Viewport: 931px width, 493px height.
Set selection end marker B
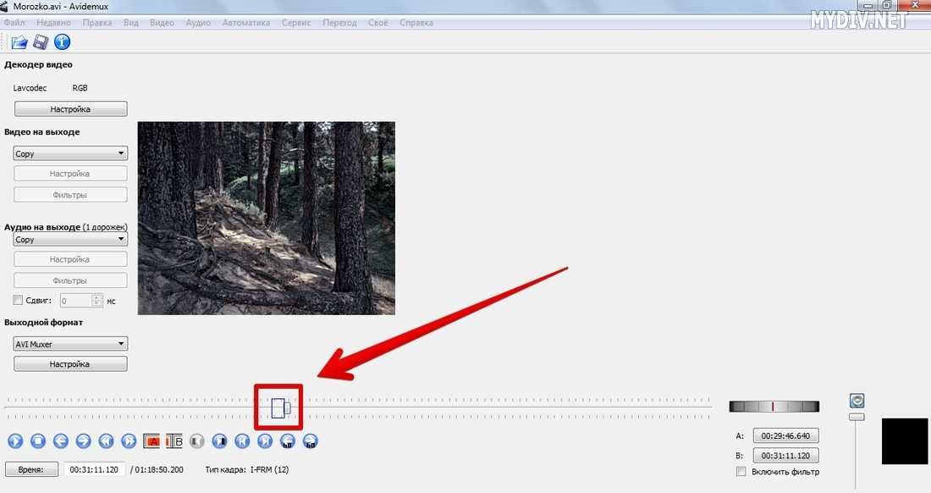click(174, 441)
